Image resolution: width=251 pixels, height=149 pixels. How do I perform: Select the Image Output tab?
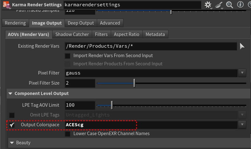tap(47, 23)
